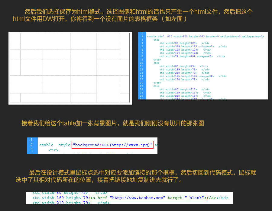272x211 pixels.
Task: Click the red-boxed taobao.com anchor tag
Action: [x=148, y=198]
